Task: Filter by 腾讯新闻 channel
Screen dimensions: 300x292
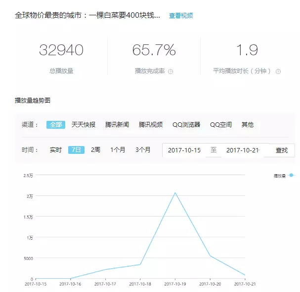Action: 117,125
